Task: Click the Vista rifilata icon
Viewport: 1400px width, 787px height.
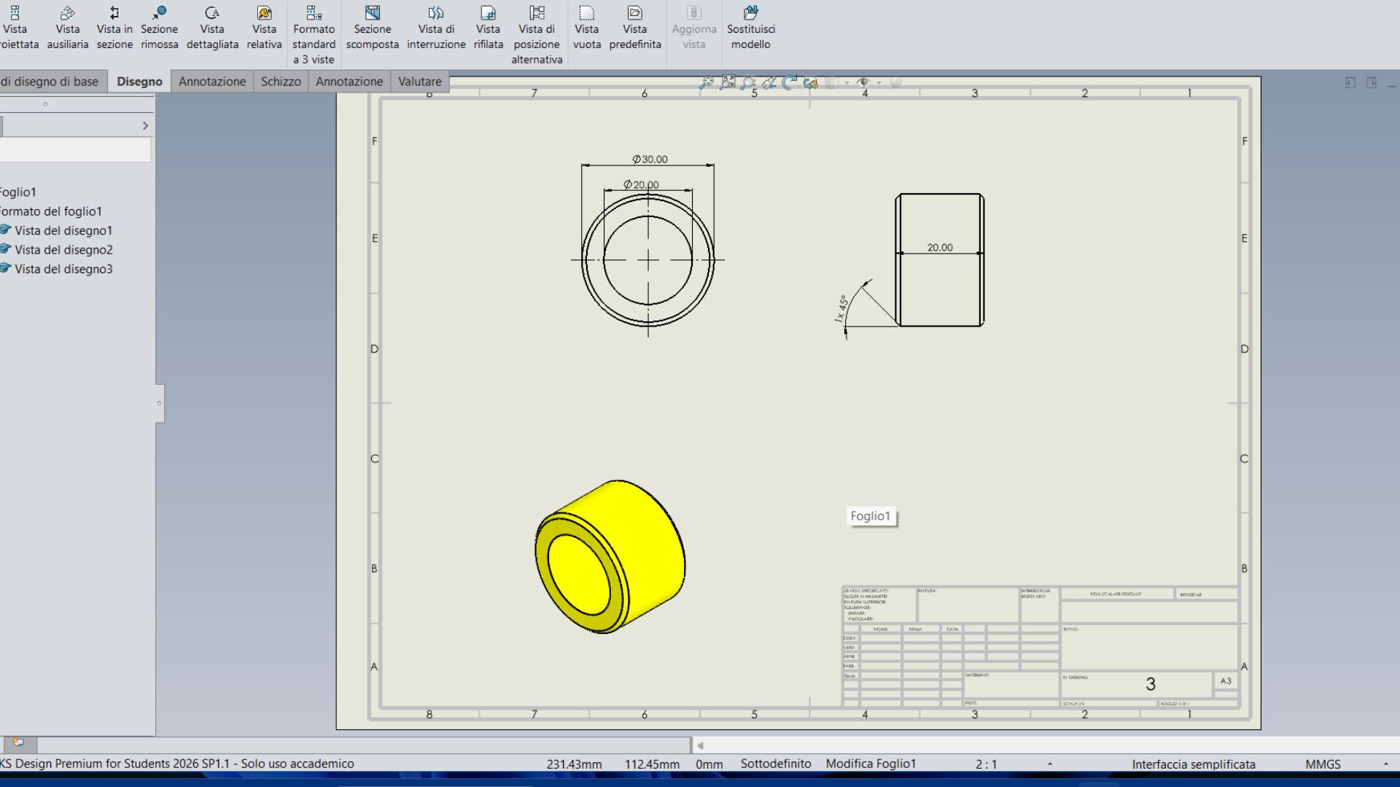Action: click(488, 28)
